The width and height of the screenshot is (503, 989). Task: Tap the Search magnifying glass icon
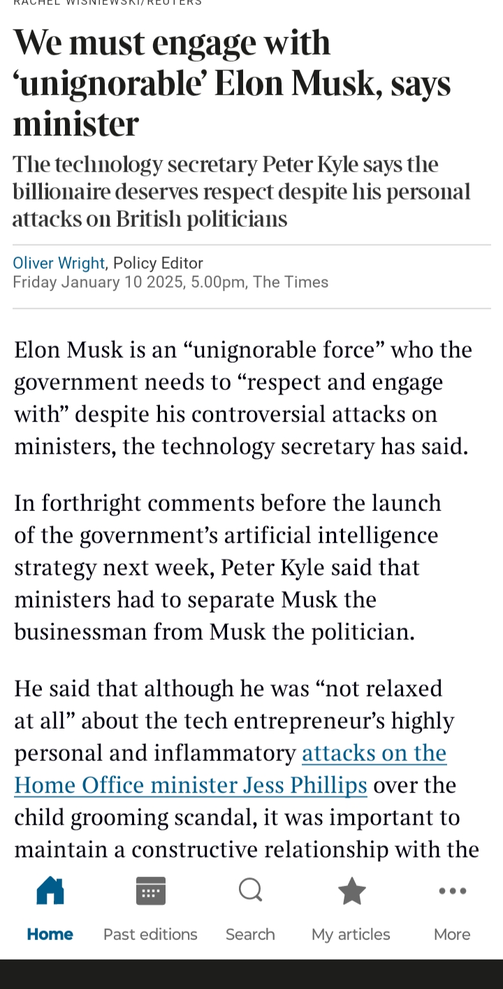coord(250,891)
